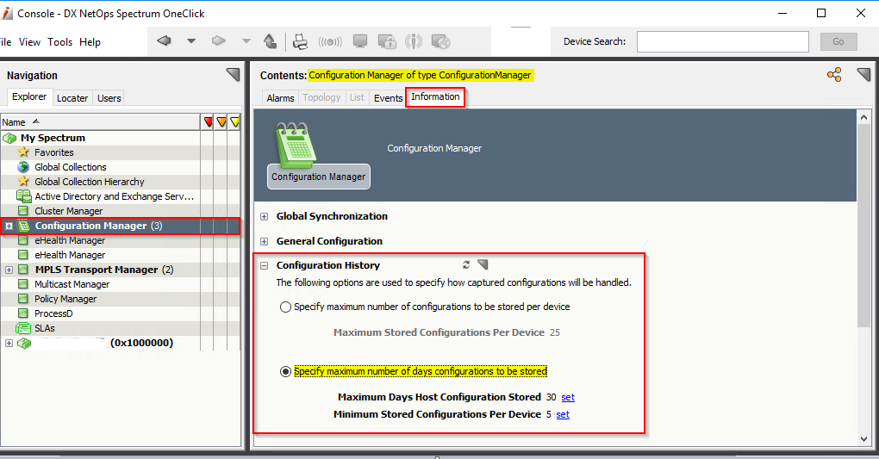Expand the General Configuration section
This screenshot has width=879, height=459.
[265, 241]
